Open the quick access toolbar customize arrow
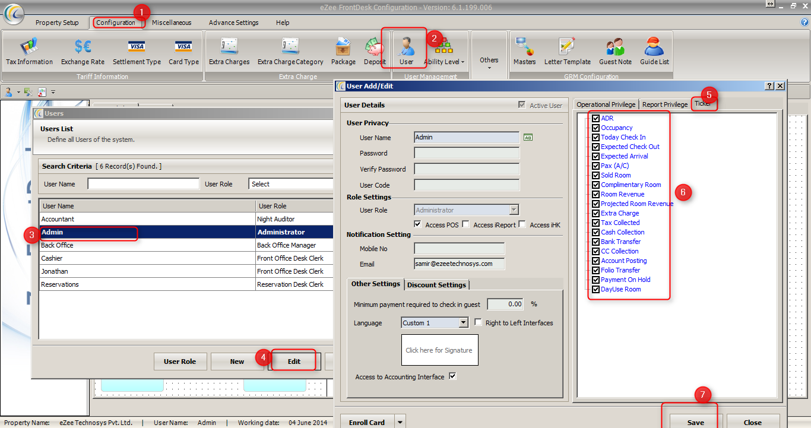Image resolution: width=811 pixels, height=428 pixels. (x=53, y=92)
